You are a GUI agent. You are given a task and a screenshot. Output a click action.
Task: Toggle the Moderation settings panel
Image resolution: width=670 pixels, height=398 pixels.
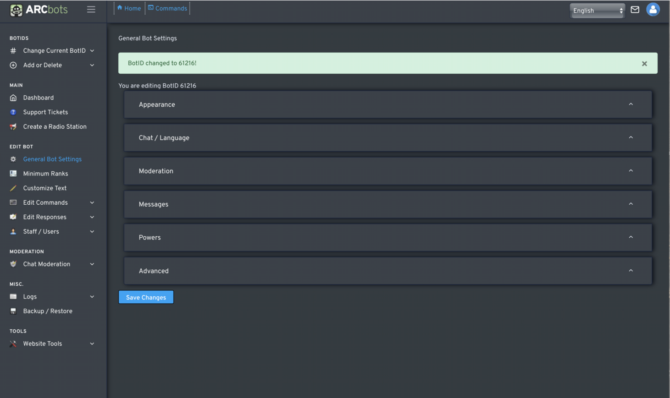point(388,171)
